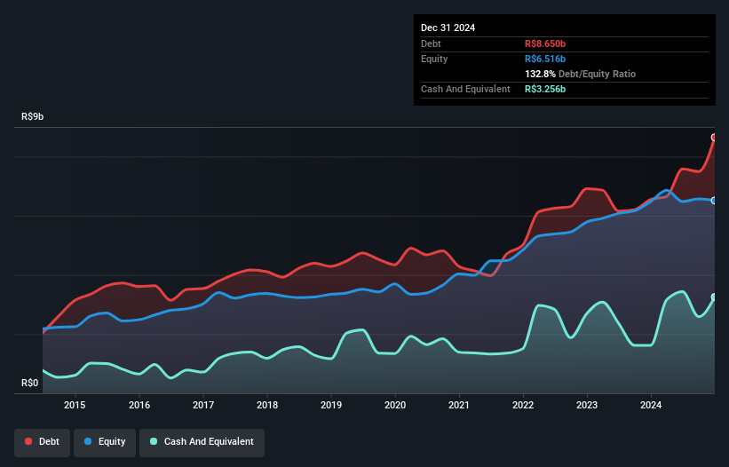Click the 132.8% Debt/Equity Ratio text
Screen dimensions: 729x467
(x=580, y=74)
